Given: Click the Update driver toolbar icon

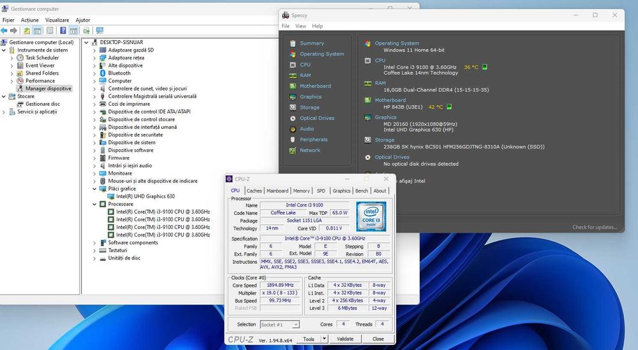Looking at the screenshot, I should click(x=86, y=31).
